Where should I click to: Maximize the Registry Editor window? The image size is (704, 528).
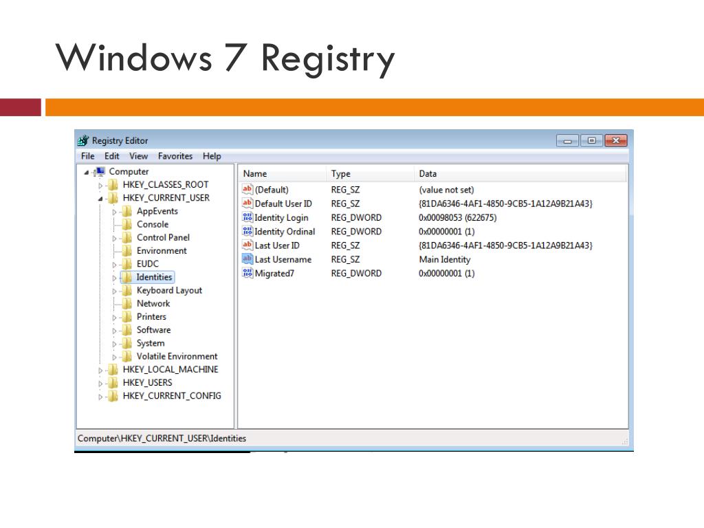592,140
